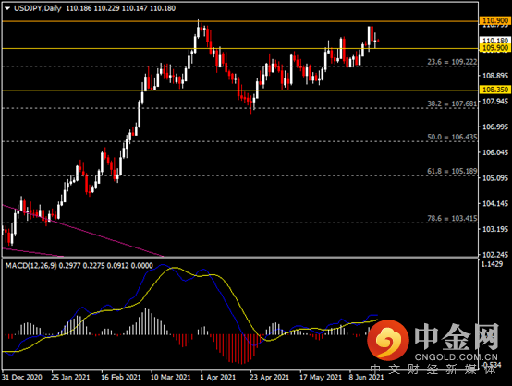Click the 10 Mar 2021 date marker

(x=170, y=378)
